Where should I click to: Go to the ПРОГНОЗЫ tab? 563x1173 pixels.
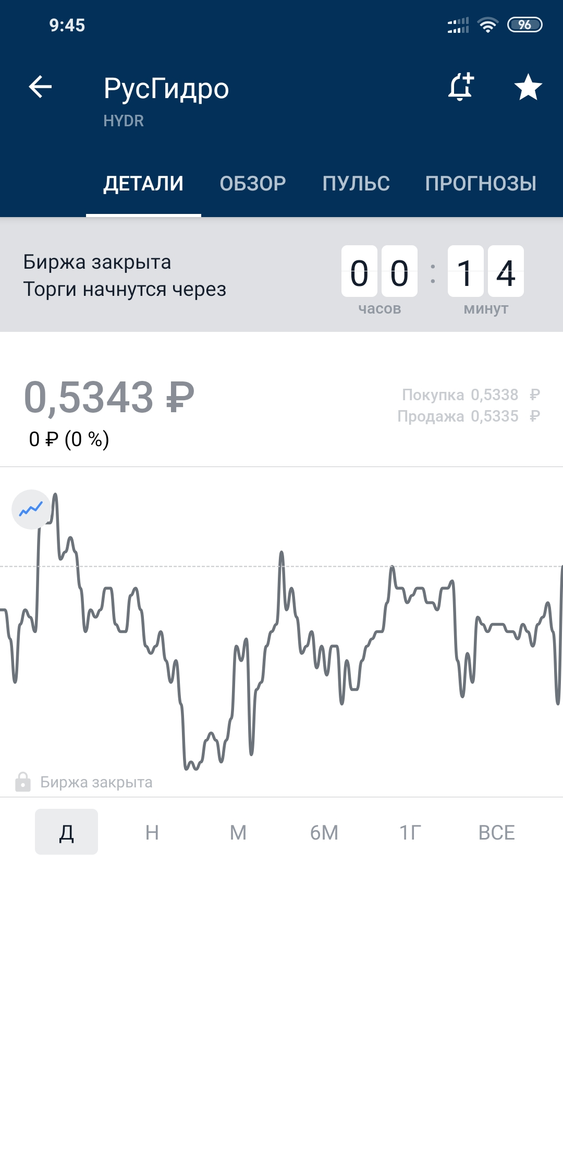481,184
